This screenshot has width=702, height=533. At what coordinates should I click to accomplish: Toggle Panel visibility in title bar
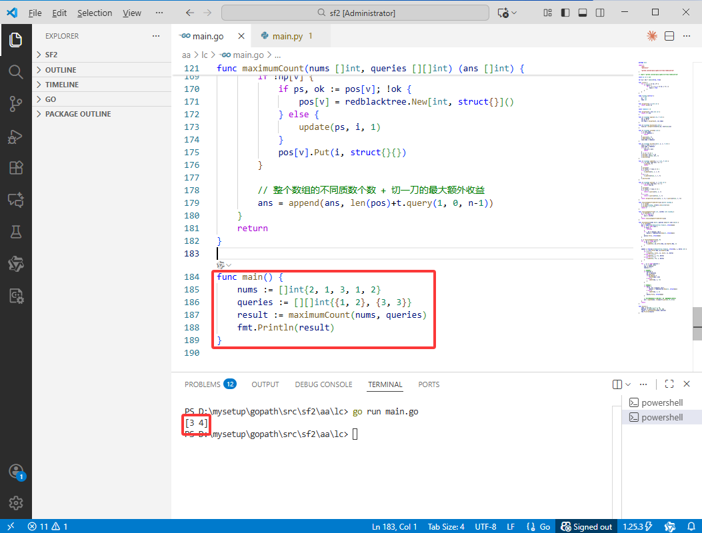[x=583, y=13]
